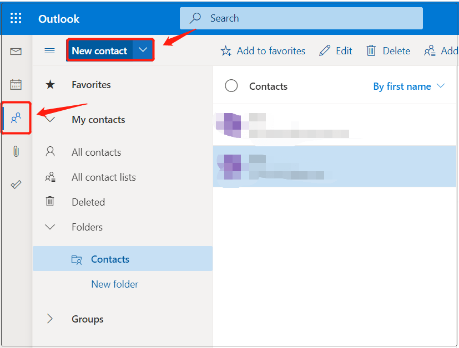Image resolution: width=459 pixels, height=348 pixels.
Task: Select the highlighted second contact row
Action: [335, 166]
